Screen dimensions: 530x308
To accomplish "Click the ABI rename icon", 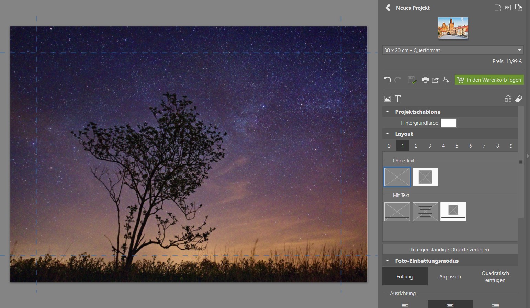I will [x=508, y=7].
